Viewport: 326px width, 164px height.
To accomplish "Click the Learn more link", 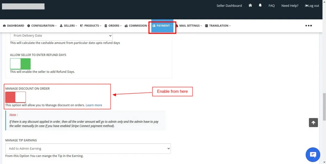I will click(x=94, y=105).
